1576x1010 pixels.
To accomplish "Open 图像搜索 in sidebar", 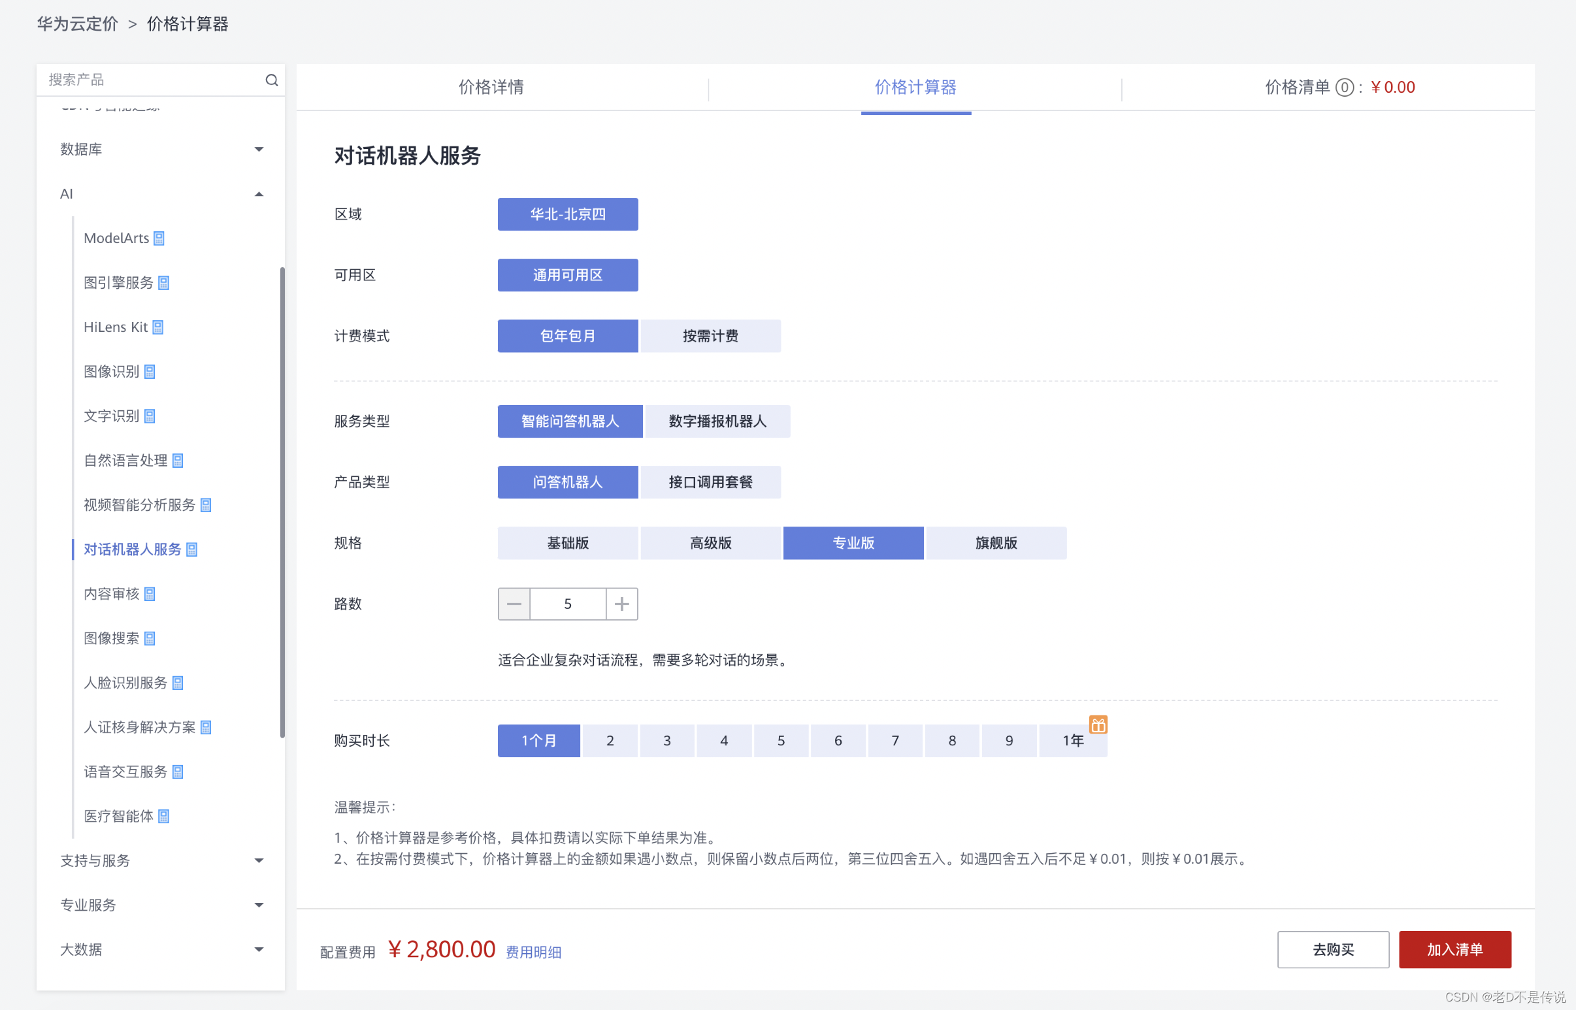I will click(x=112, y=639).
